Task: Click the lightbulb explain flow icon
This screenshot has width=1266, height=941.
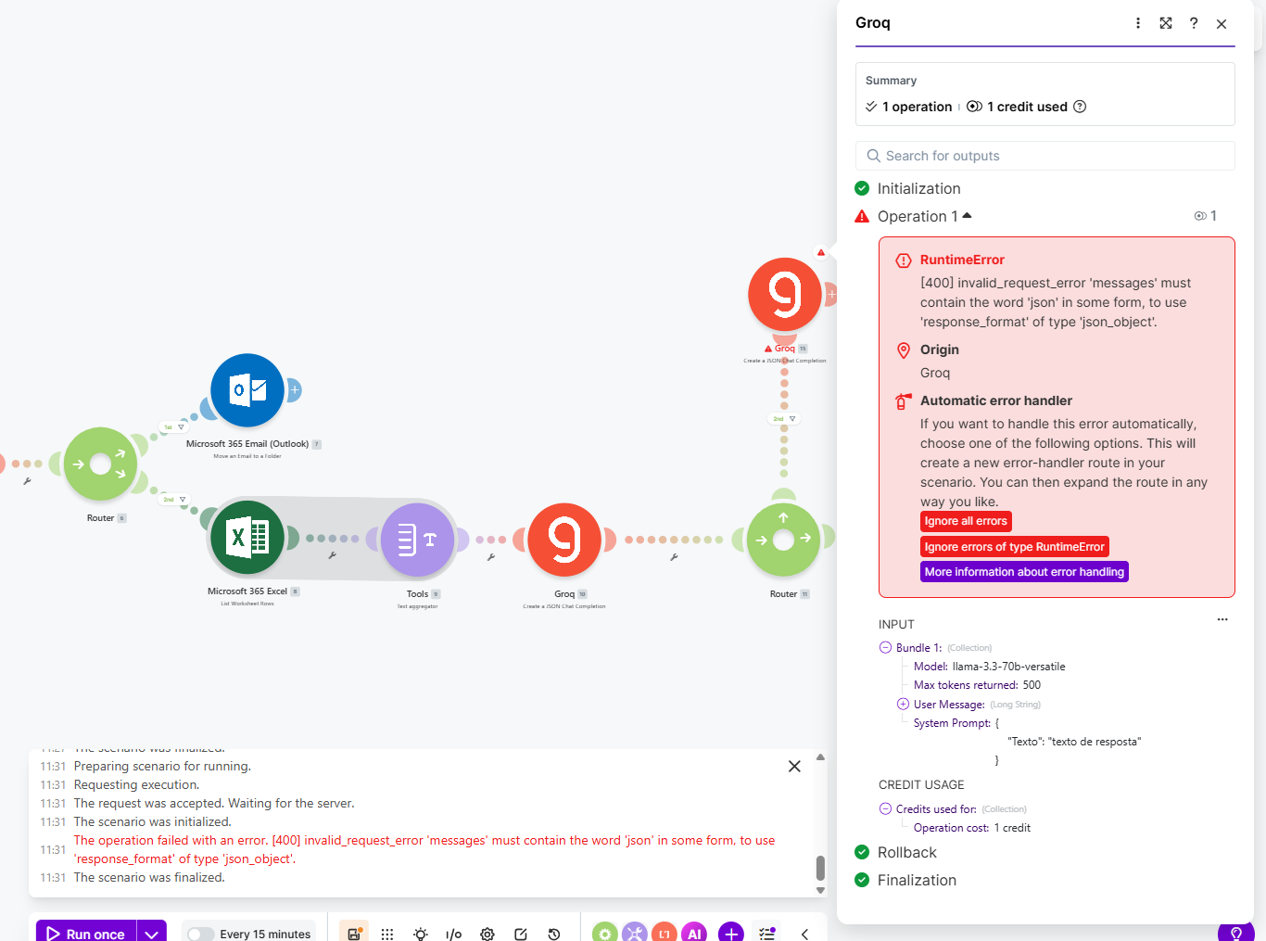Action: pos(421,935)
